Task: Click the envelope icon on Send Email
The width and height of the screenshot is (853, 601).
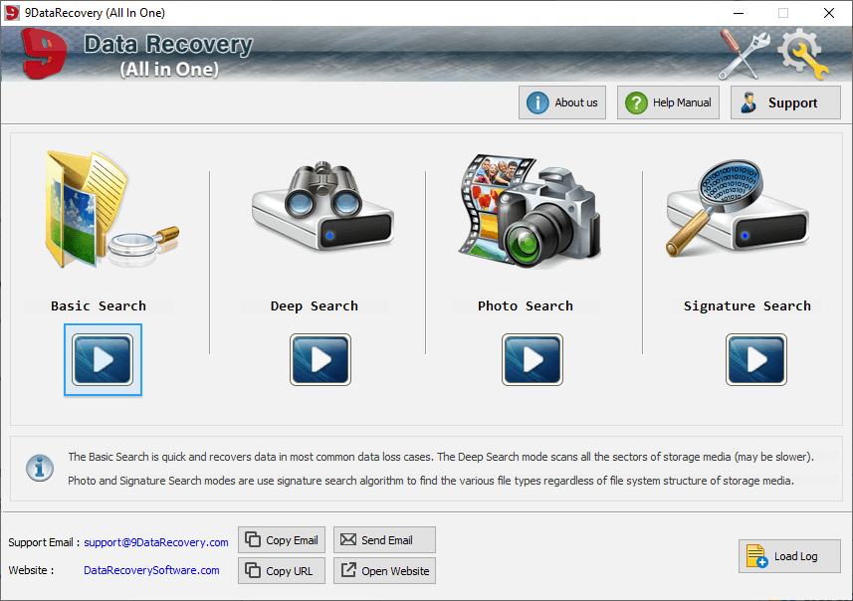Action: pos(348,539)
